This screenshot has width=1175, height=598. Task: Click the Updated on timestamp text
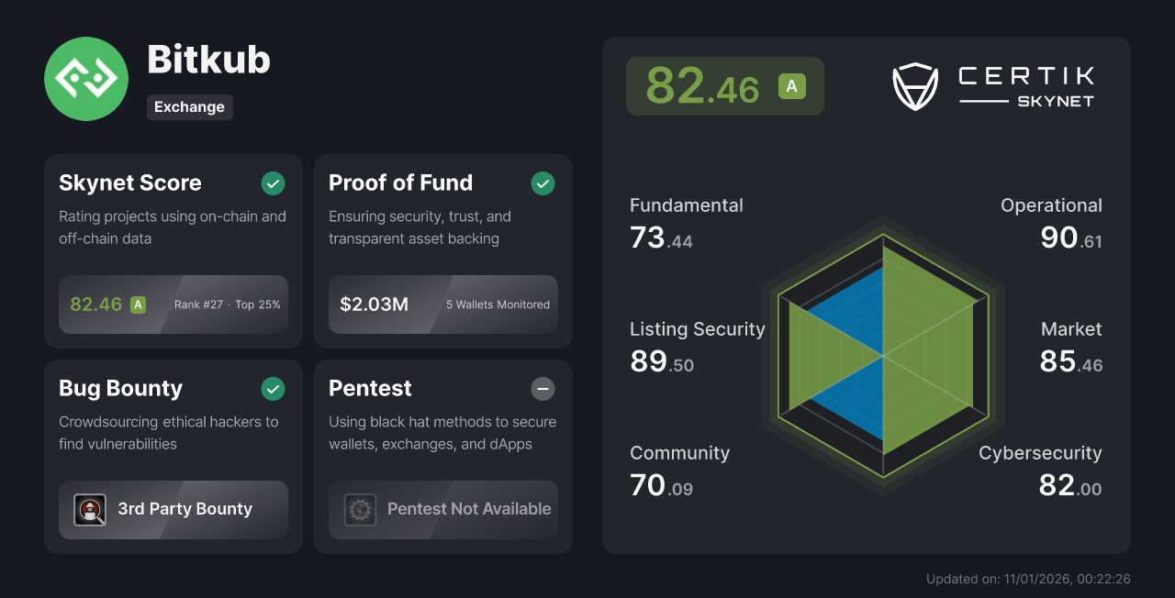pyautogui.click(x=1028, y=579)
